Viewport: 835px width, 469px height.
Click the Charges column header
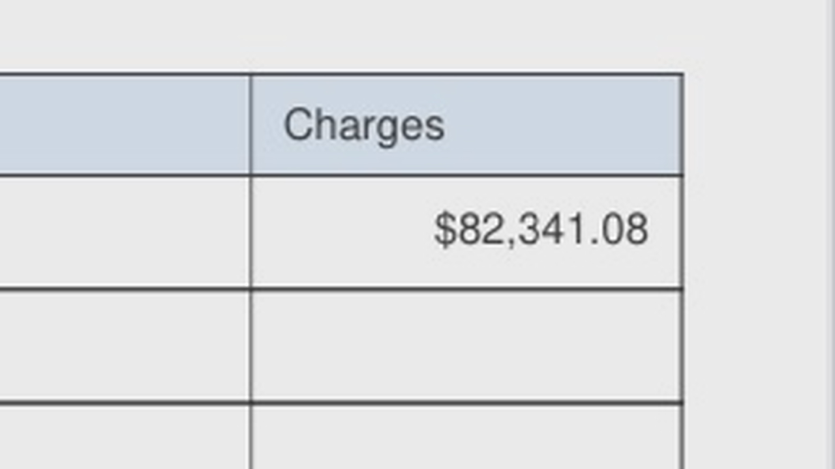pyautogui.click(x=466, y=125)
